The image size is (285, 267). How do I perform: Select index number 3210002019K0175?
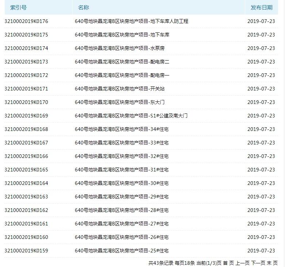26,35
